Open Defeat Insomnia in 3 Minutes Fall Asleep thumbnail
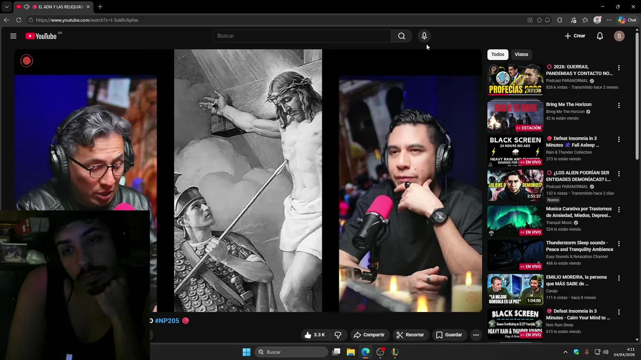Viewport: 641px width, 360px height. (x=515, y=151)
